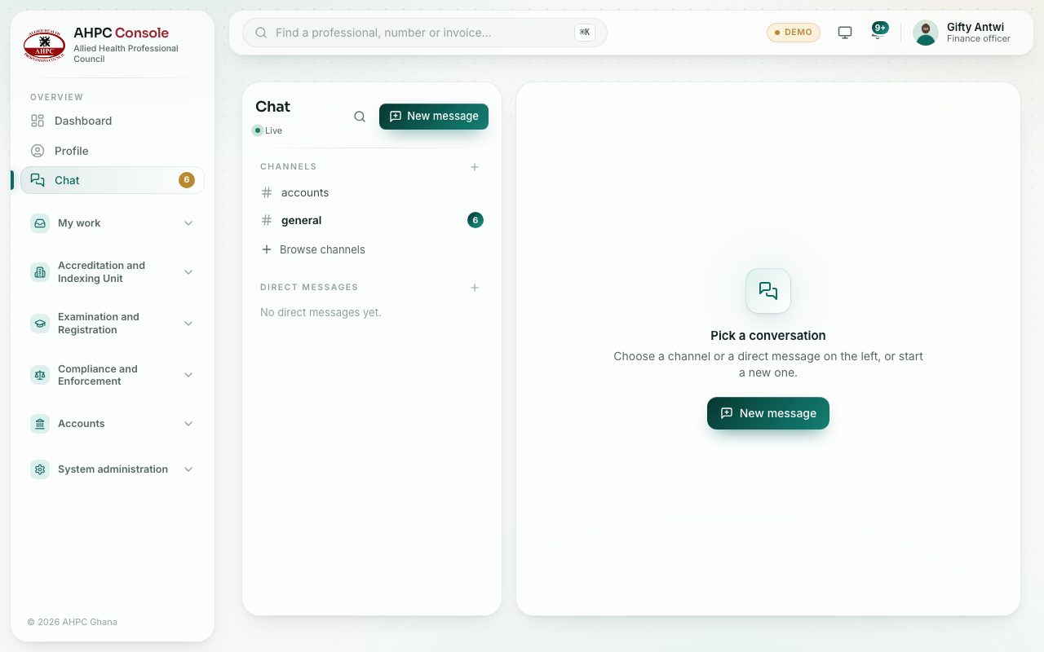Click the Accreditation and Indexing Unit icon
Image resolution: width=1044 pixels, height=652 pixels.
(x=40, y=272)
